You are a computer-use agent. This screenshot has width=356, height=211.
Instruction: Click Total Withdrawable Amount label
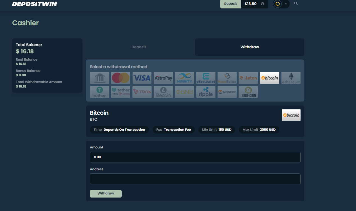pyautogui.click(x=39, y=82)
